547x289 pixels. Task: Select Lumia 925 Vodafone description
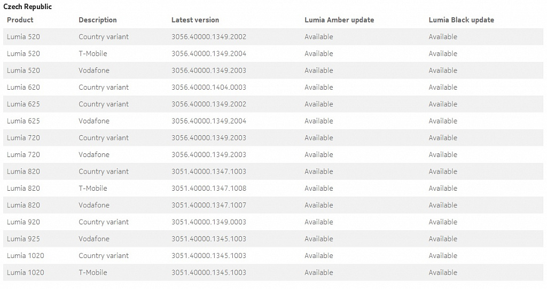pos(94,239)
